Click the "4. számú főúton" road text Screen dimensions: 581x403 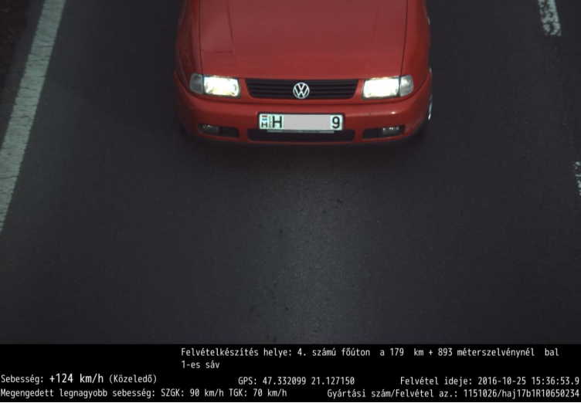coord(334,352)
